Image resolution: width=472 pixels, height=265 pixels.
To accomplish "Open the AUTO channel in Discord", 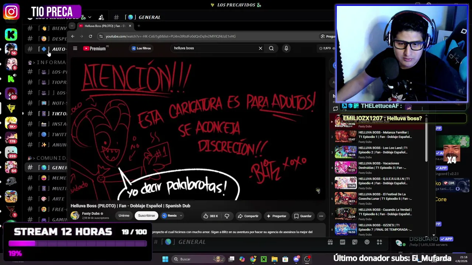I will point(46,49).
